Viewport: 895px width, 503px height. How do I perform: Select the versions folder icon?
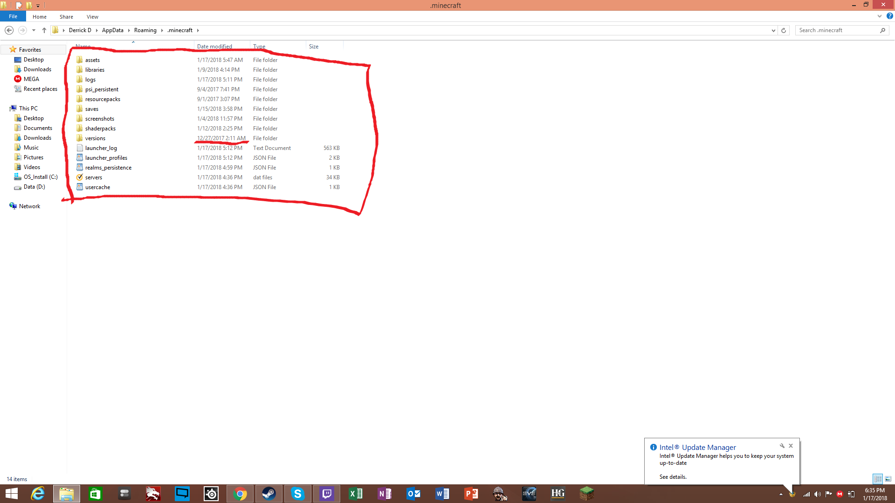80,138
